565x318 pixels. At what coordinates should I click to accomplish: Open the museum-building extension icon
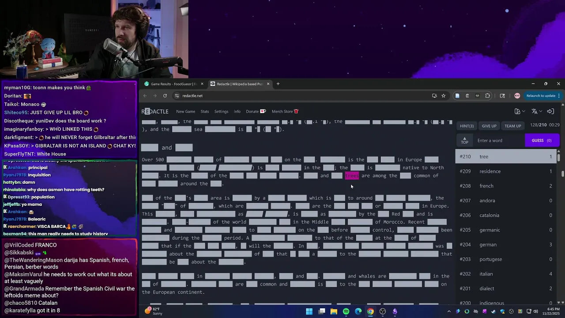point(467,96)
